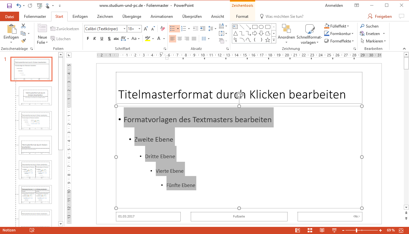Clear all formatting with the eraser icon
This screenshot has width=409, height=234.
pyautogui.click(x=163, y=29)
